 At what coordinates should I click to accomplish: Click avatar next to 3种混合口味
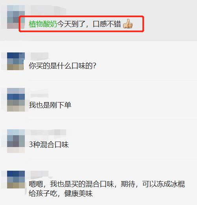pos(16,141)
